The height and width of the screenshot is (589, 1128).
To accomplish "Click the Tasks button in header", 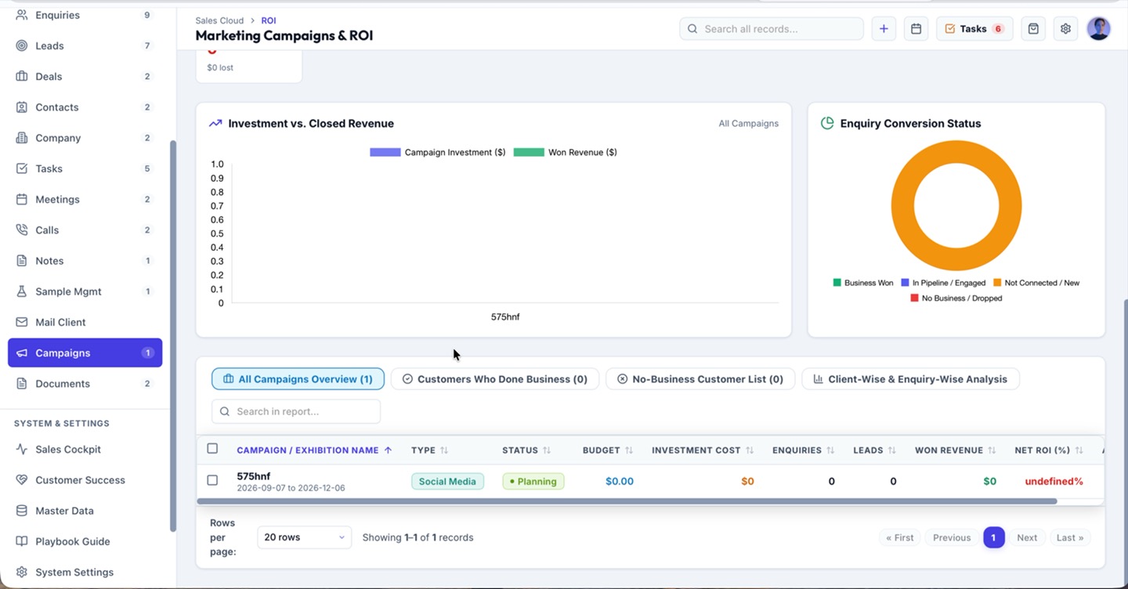I will 974,29.
